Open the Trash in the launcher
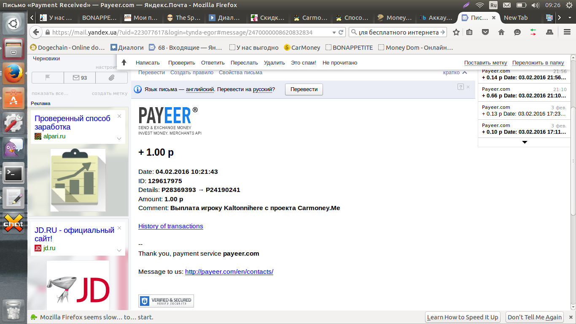 coord(13,310)
